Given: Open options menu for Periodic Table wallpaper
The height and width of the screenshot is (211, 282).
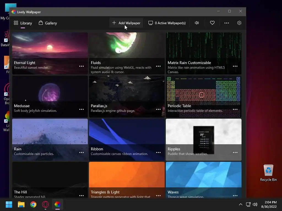Looking at the screenshot, I should [235, 109].
